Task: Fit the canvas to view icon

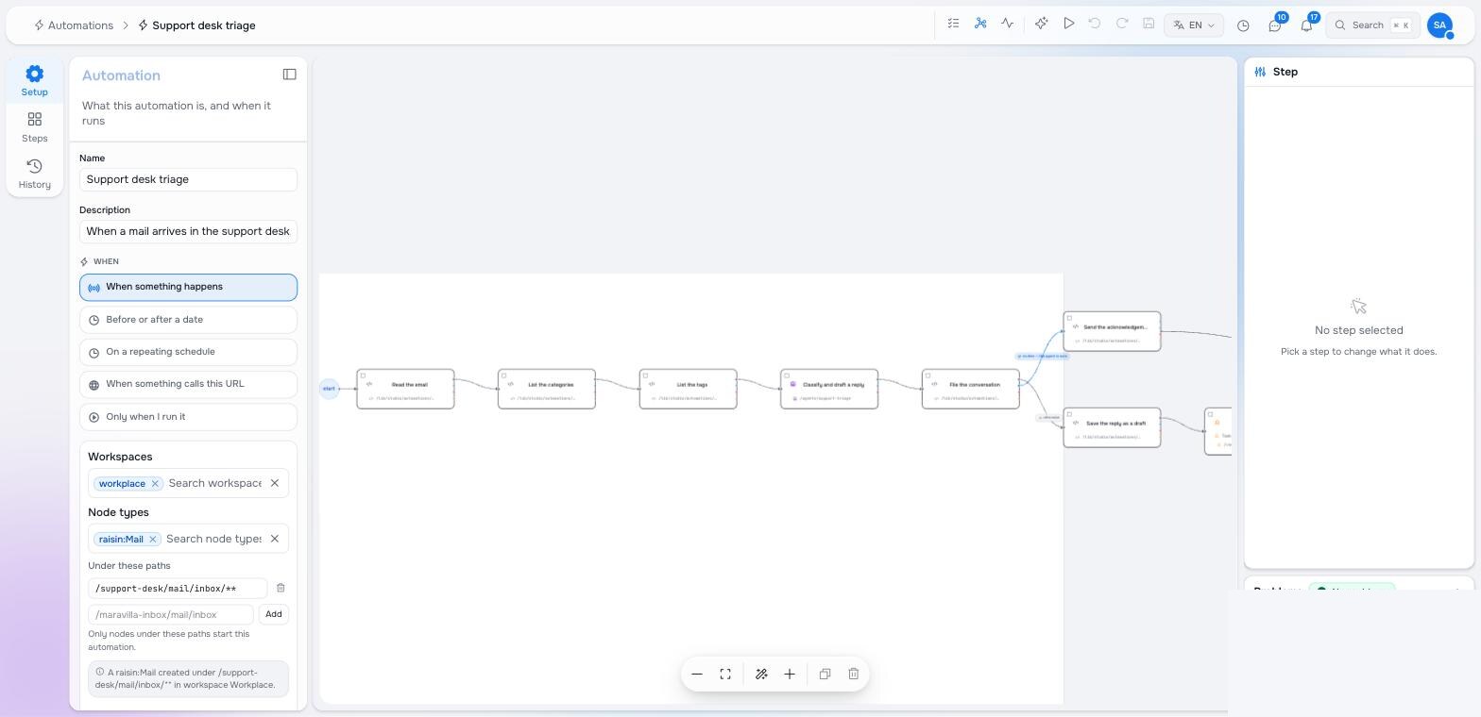Action: (725, 674)
